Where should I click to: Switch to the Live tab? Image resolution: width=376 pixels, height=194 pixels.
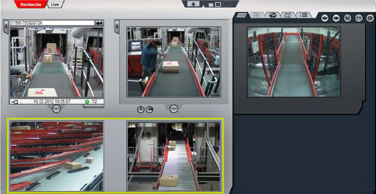54,5
